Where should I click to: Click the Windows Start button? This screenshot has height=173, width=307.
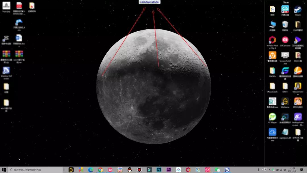4,170
